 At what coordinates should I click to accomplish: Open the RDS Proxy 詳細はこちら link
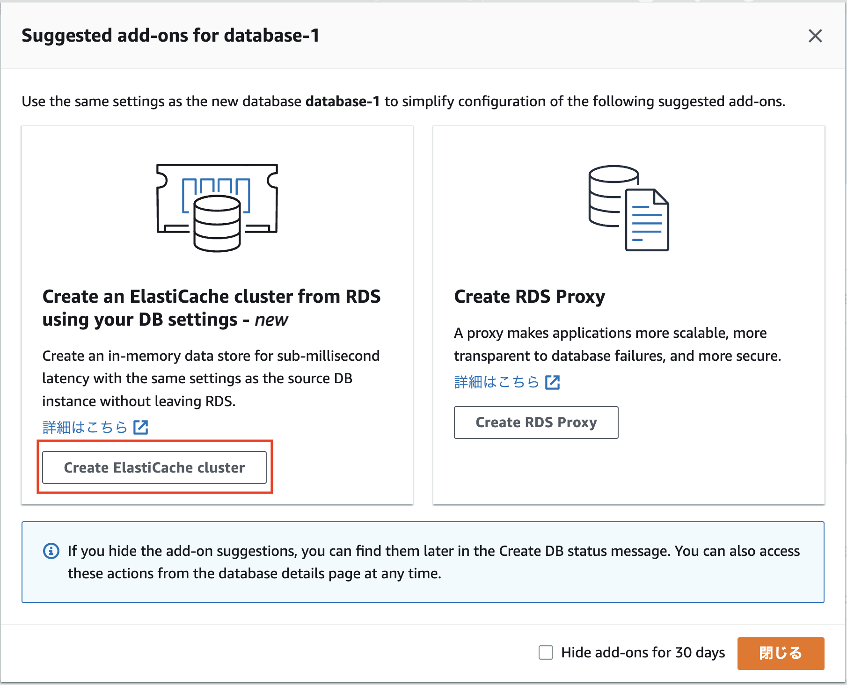tap(497, 382)
